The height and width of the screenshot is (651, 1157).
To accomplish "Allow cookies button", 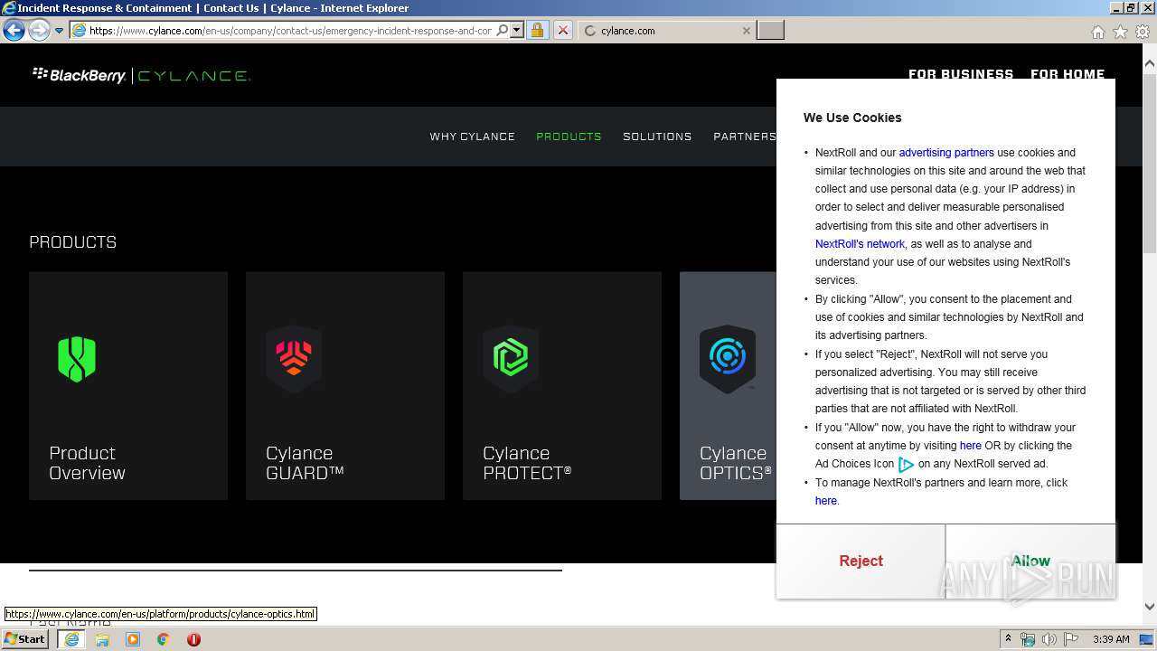I will (1030, 561).
